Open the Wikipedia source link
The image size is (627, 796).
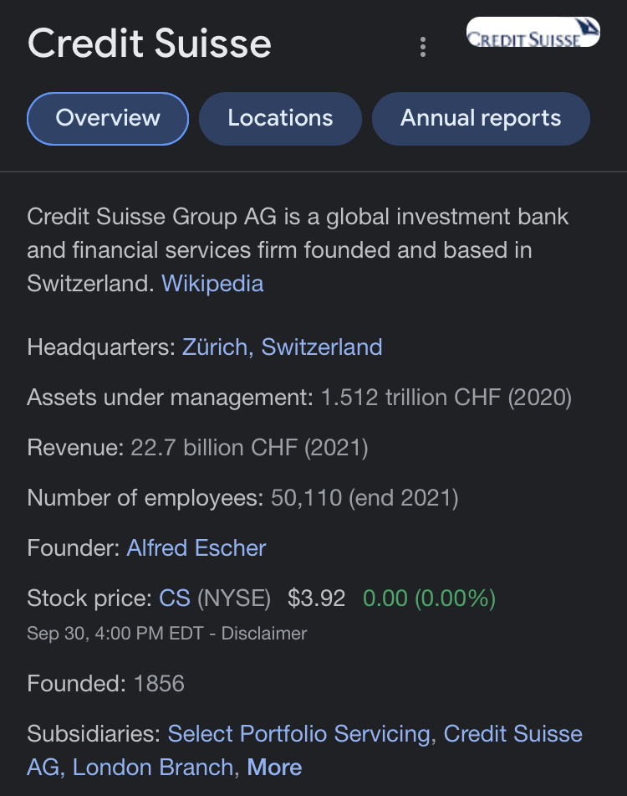pos(212,283)
